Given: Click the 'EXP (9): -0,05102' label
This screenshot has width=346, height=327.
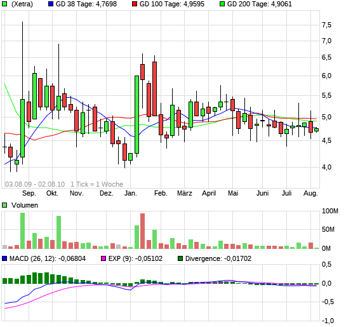Looking at the screenshot, I should (x=135, y=258).
